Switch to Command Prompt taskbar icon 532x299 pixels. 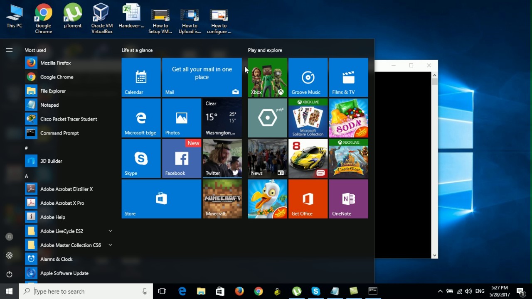(x=373, y=292)
